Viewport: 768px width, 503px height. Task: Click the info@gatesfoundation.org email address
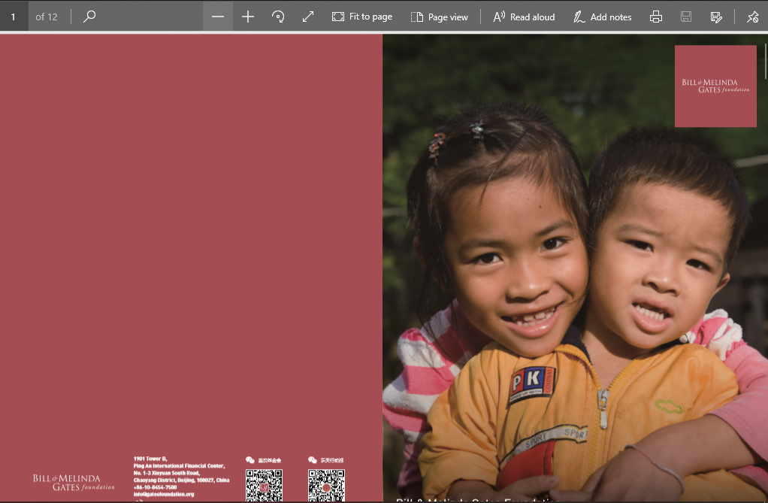[x=164, y=494]
